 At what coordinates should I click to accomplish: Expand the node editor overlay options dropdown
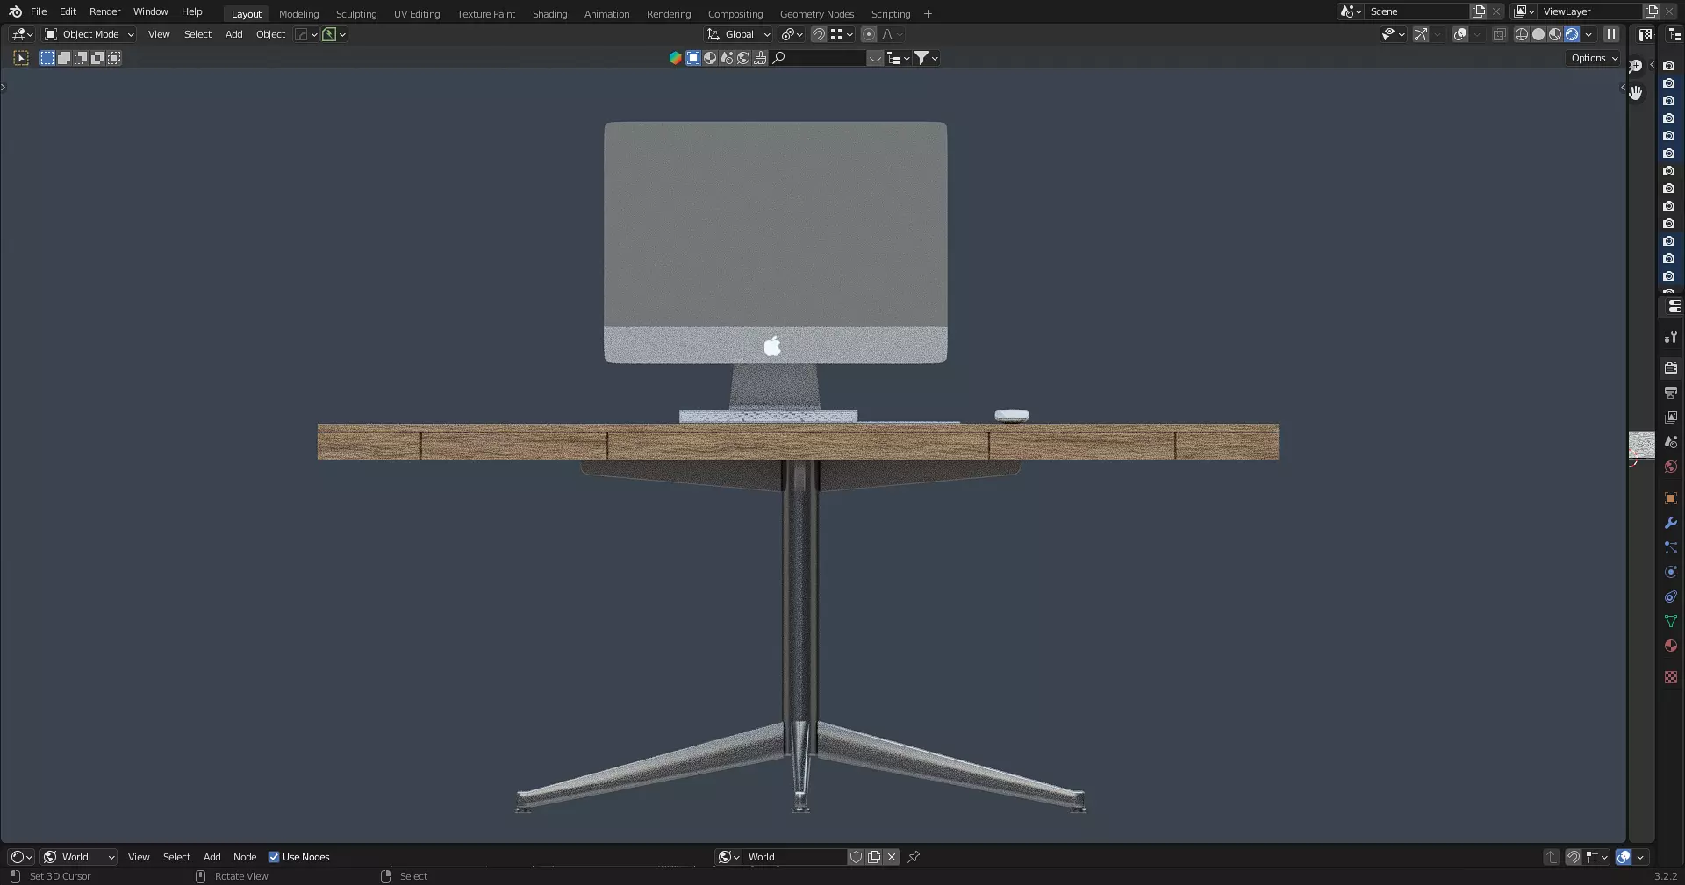pyautogui.click(x=1641, y=857)
